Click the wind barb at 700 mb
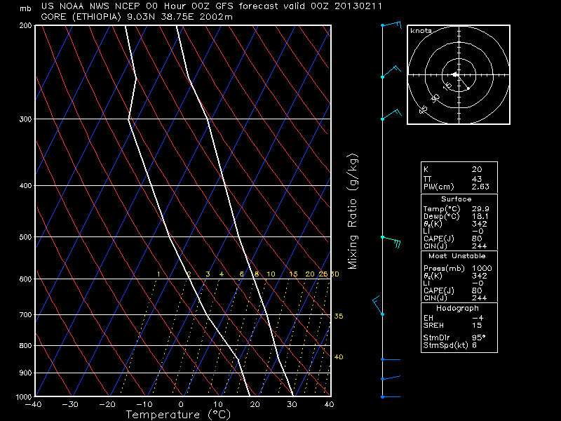Image resolution: width=561 pixels, height=421 pixels. (378, 306)
